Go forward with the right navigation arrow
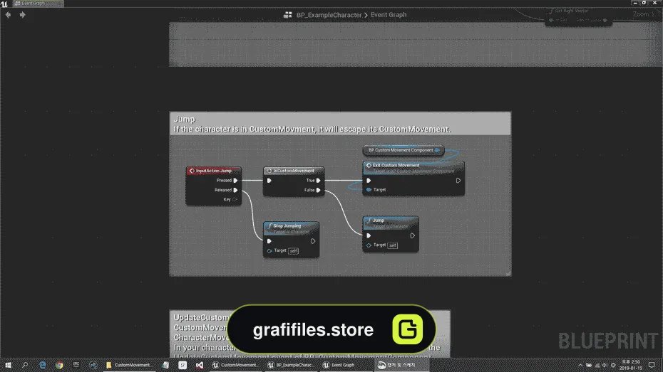This screenshot has height=372, width=663. click(x=22, y=15)
